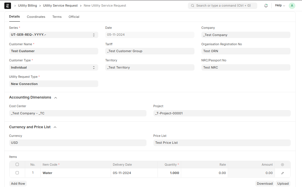Click the NRC/Passport No field

[246, 67]
